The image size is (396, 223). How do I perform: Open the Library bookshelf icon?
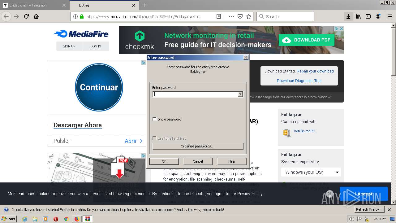(x=358, y=16)
